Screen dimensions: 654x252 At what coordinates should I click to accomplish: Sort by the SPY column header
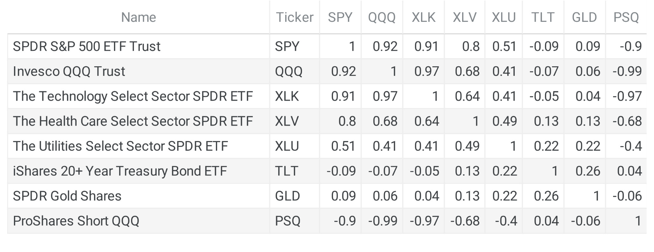[x=340, y=17]
